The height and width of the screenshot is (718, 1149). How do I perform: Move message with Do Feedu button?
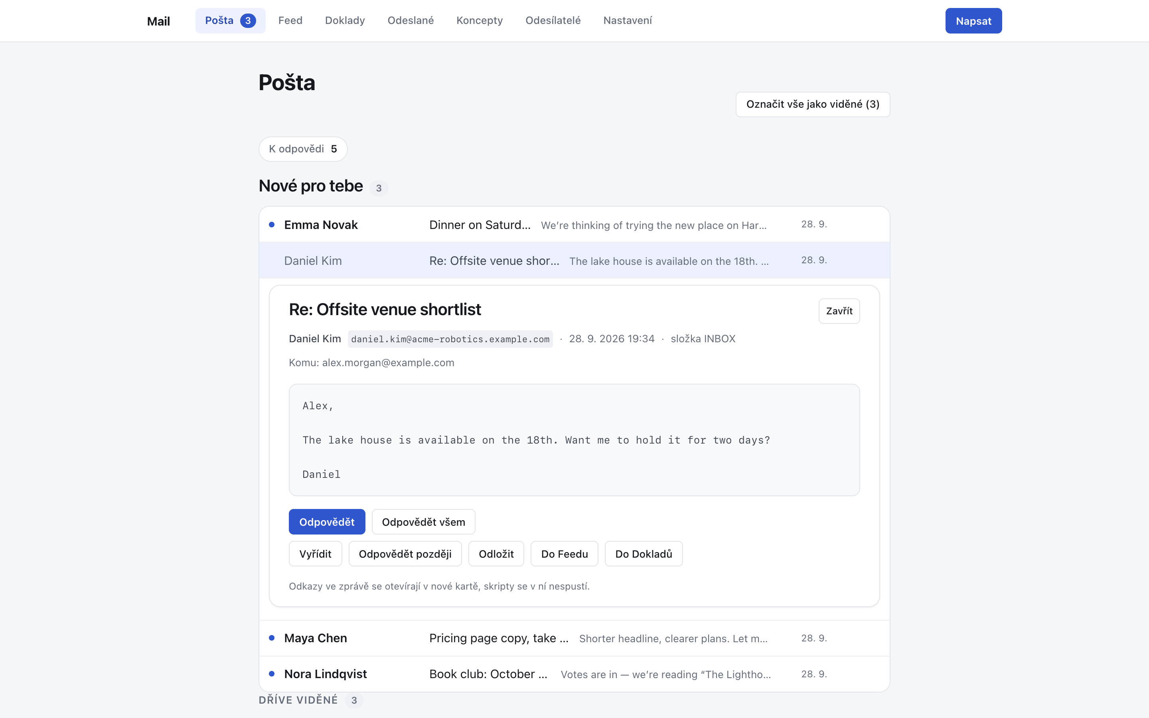point(564,554)
